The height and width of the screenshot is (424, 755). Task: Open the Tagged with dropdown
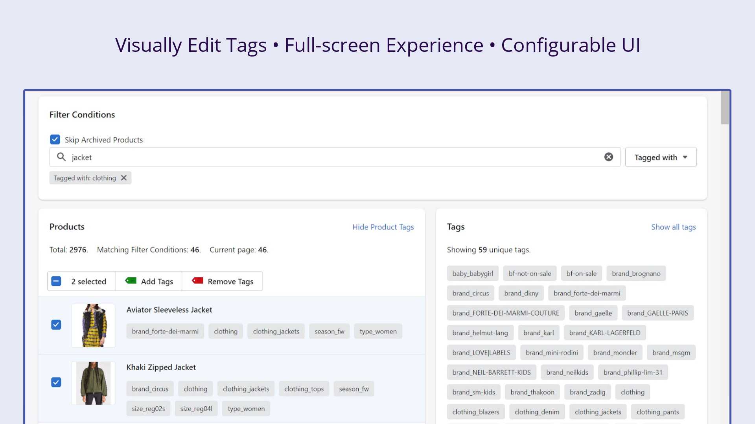click(661, 157)
